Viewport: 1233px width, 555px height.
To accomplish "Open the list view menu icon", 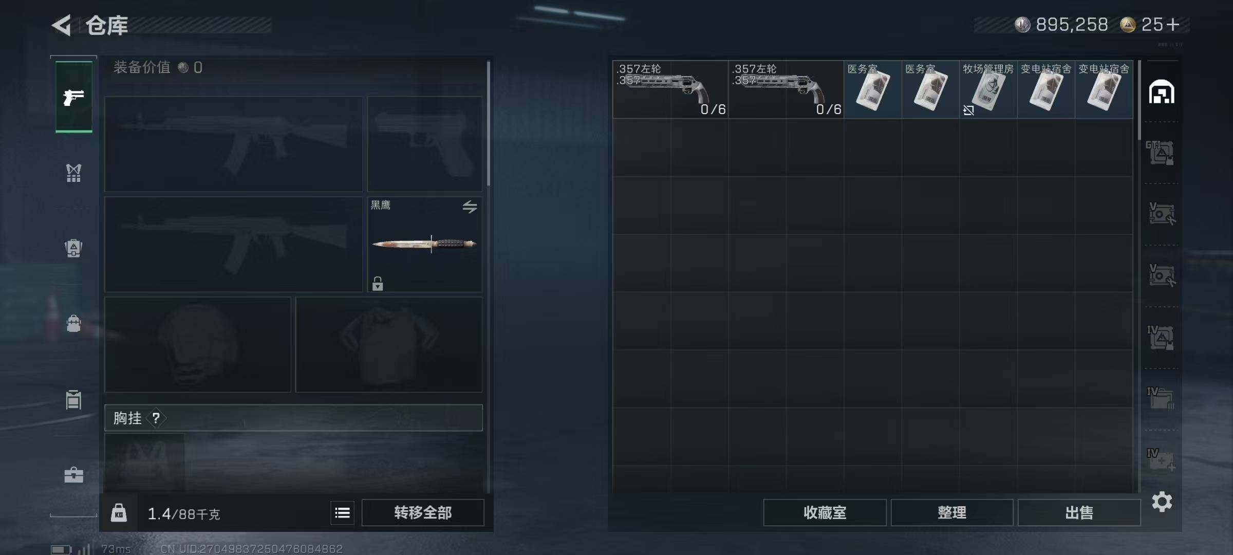I will pos(342,512).
